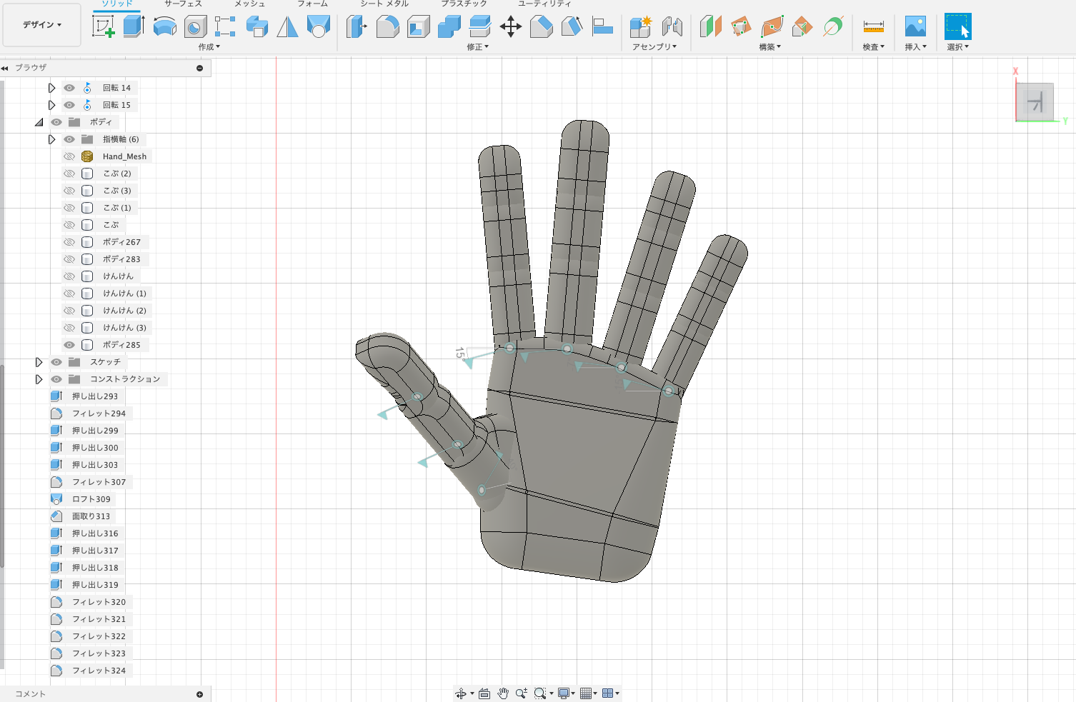This screenshot has width=1076, height=702.
Task: Click the Insert image icon
Action: pyautogui.click(x=915, y=26)
